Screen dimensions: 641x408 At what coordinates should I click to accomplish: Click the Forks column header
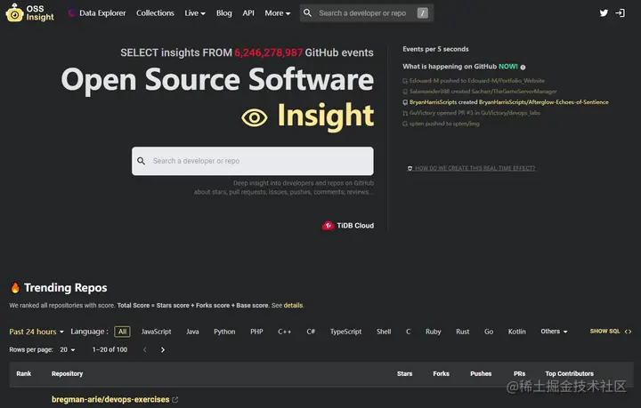click(x=441, y=373)
